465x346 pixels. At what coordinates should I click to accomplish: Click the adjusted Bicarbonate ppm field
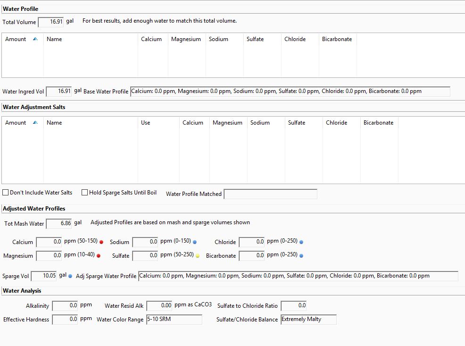click(x=252, y=255)
